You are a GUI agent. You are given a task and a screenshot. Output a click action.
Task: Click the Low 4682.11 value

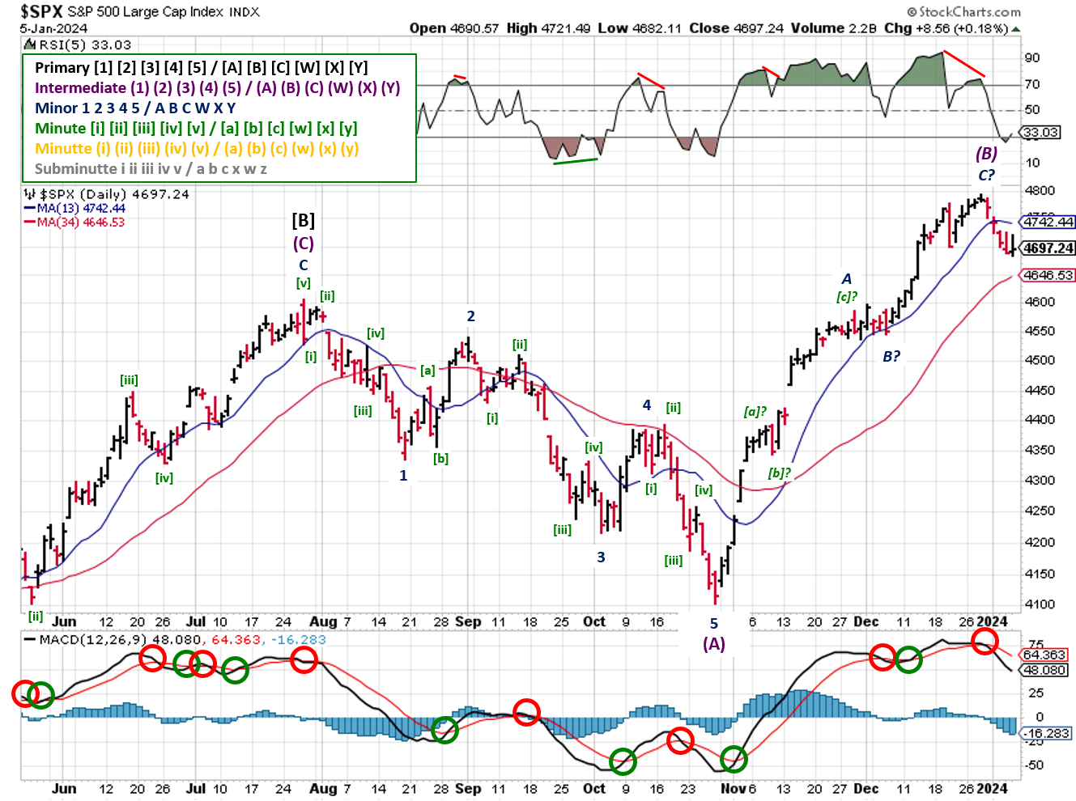[640, 28]
